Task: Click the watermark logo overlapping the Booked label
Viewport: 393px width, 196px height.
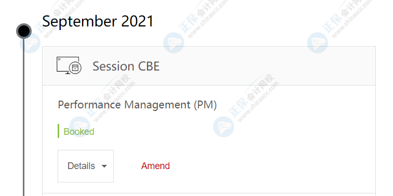Action: [x=80, y=127]
